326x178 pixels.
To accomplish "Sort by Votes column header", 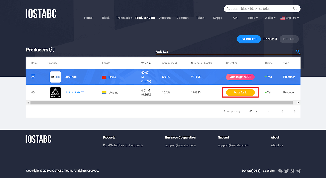I will (146, 63).
